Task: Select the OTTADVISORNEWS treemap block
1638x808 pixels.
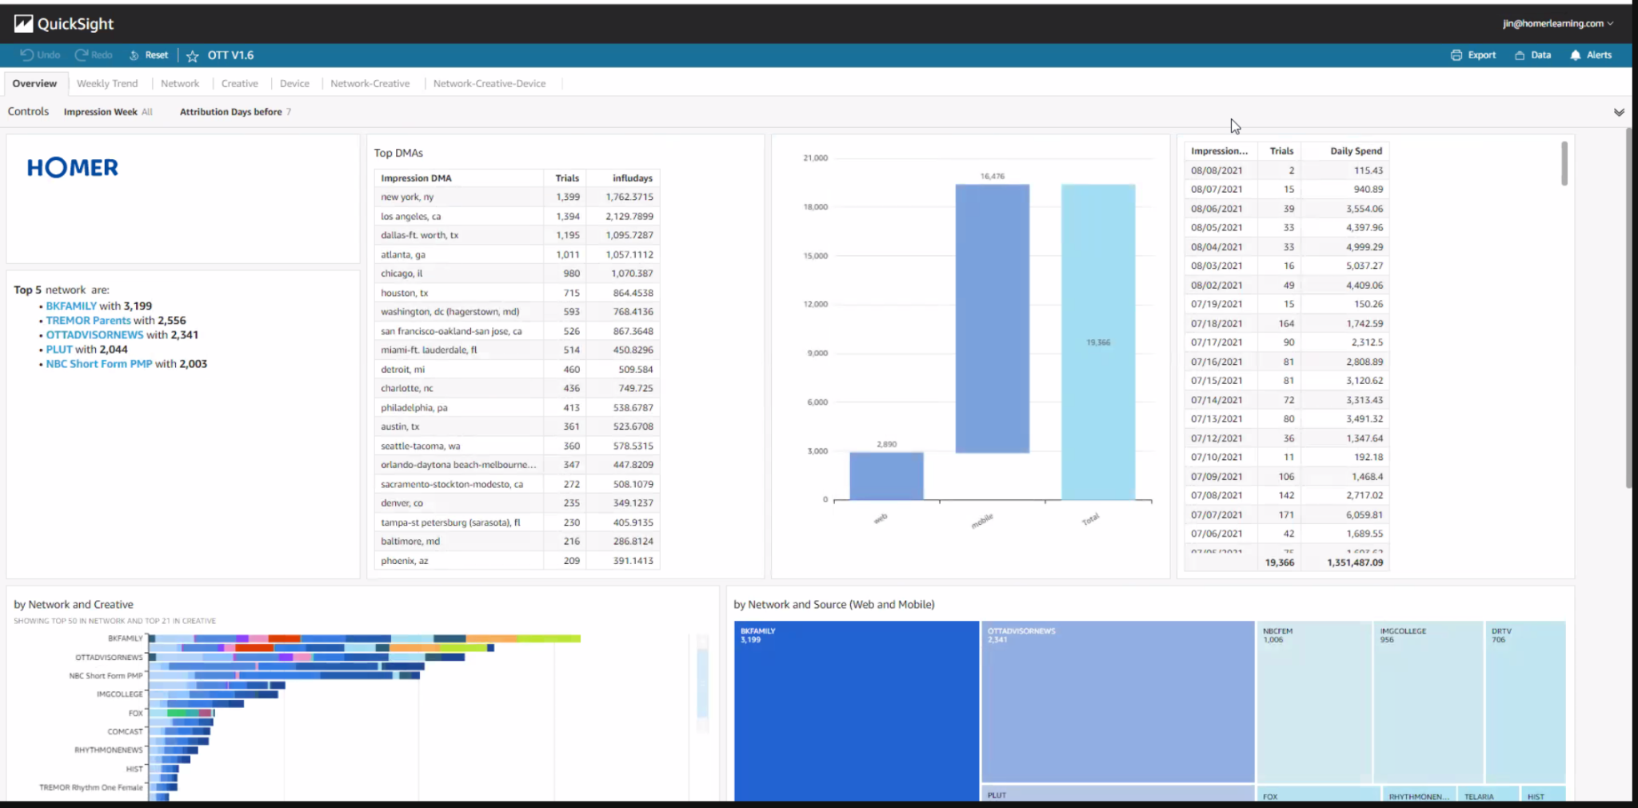Action: click(x=1117, y=702)
